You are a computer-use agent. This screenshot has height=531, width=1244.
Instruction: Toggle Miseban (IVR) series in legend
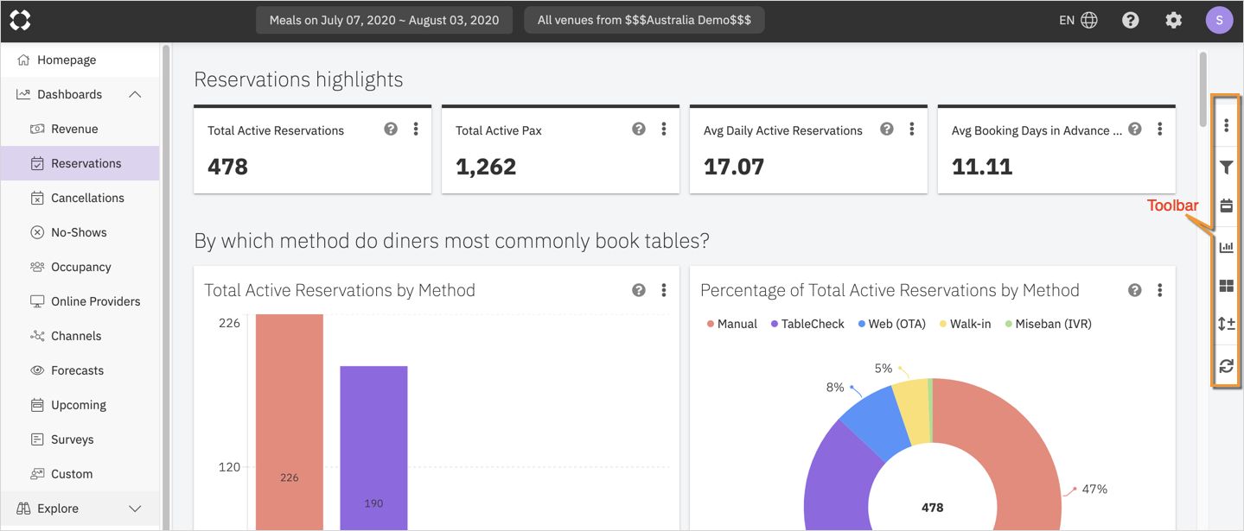[x=1048, y=324]
